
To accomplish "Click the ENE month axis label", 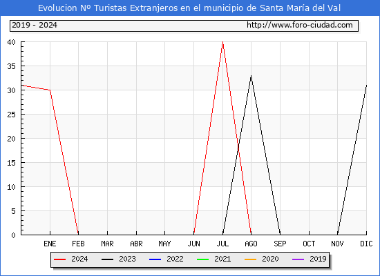I will tap(50, 244).
